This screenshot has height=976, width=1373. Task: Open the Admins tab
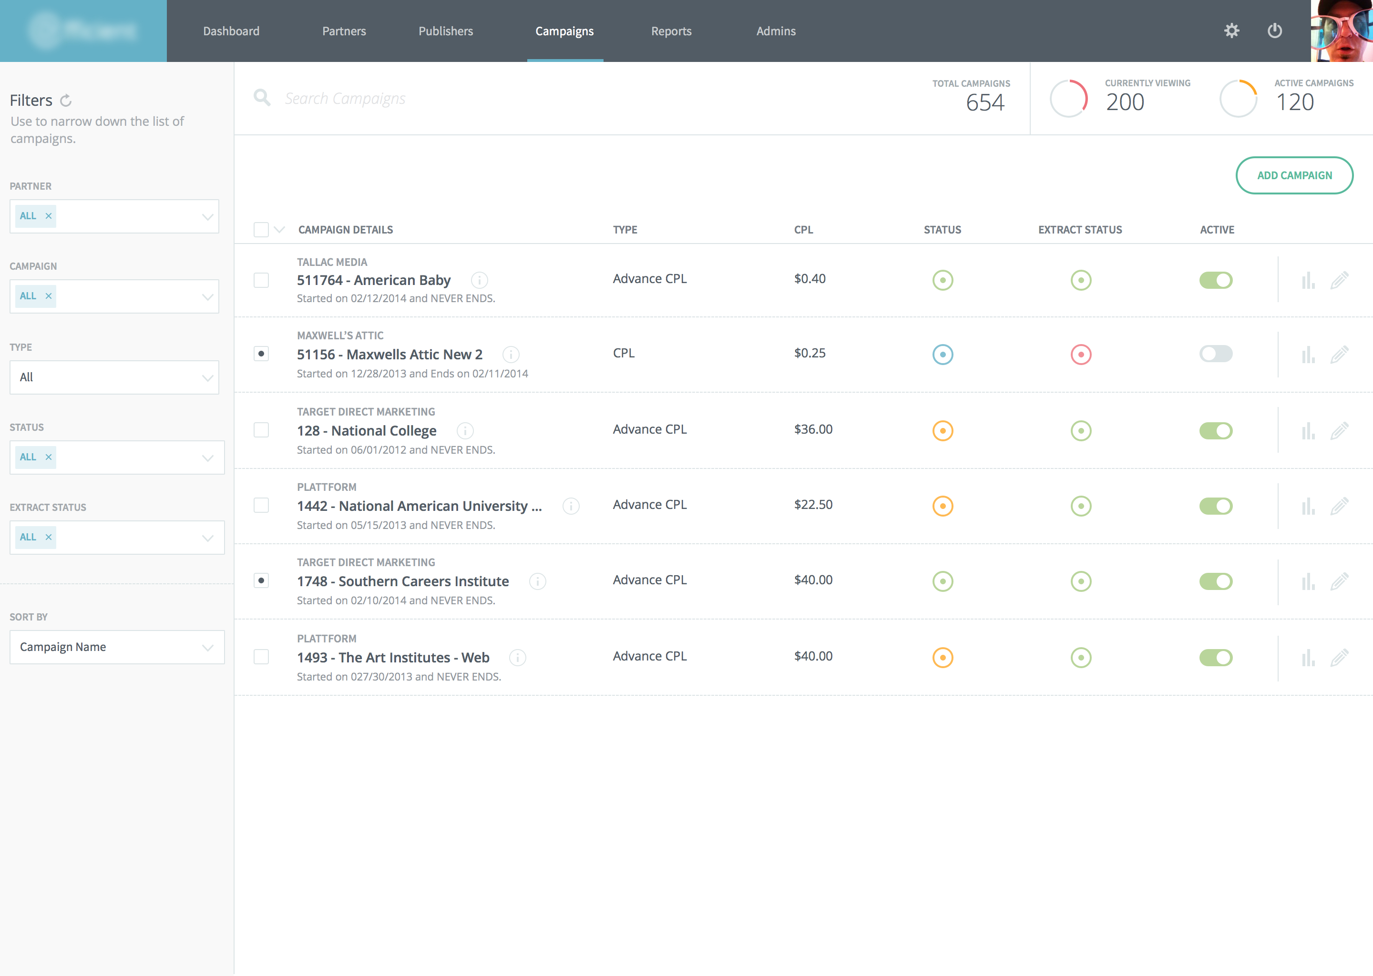(x=776, y=31)
